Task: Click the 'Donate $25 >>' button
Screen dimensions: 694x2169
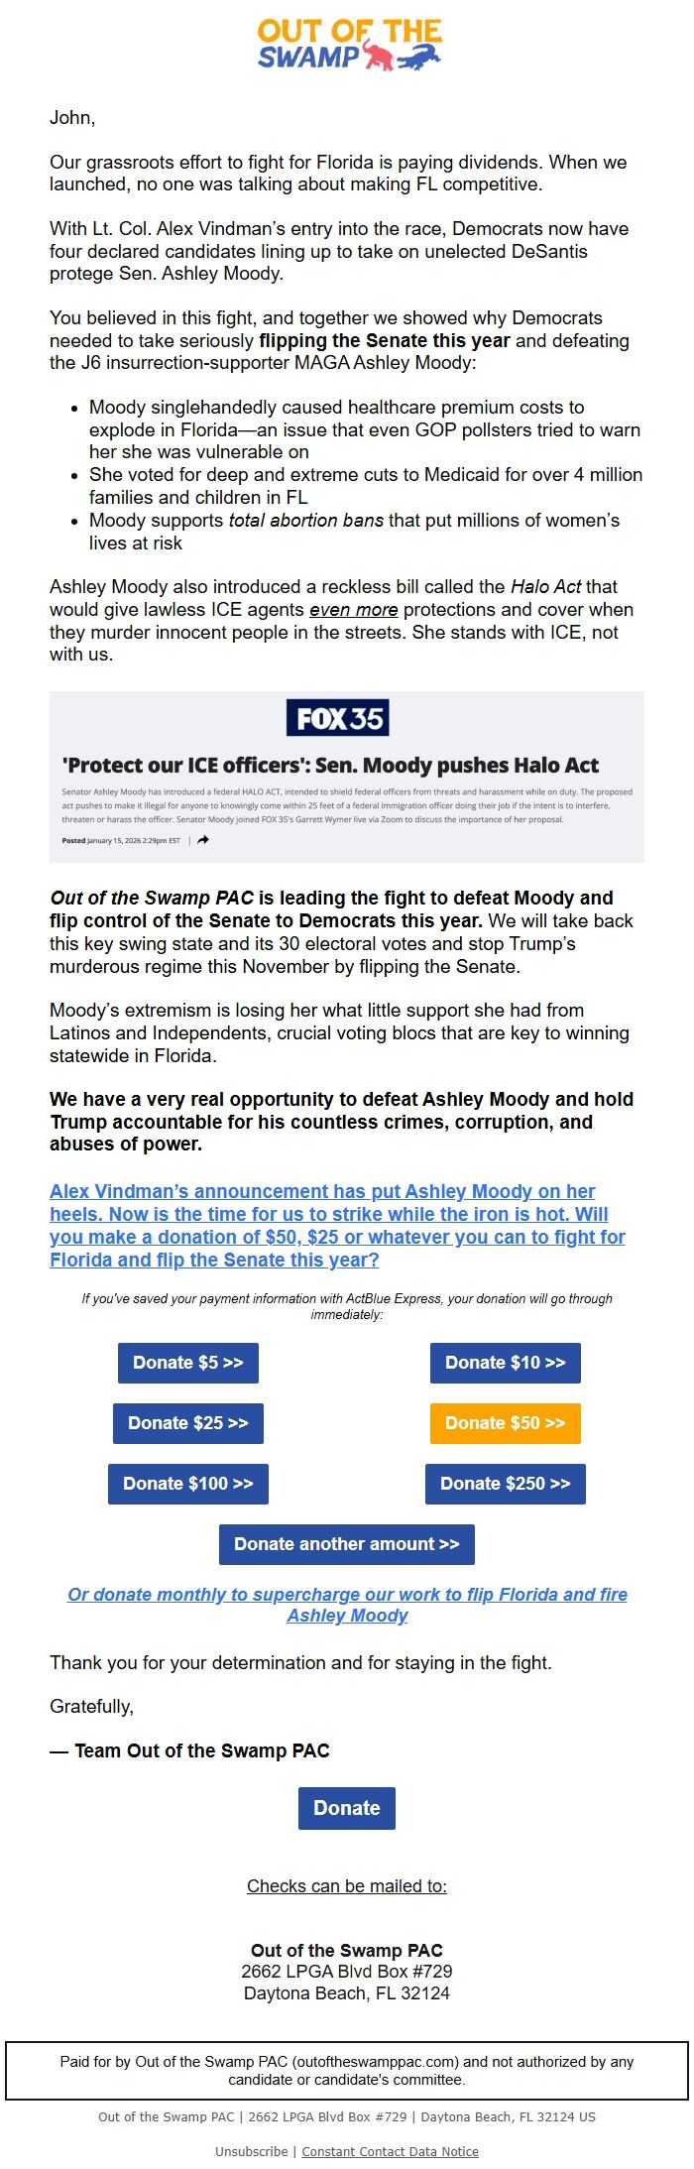Action: [x=187, y=1423]
